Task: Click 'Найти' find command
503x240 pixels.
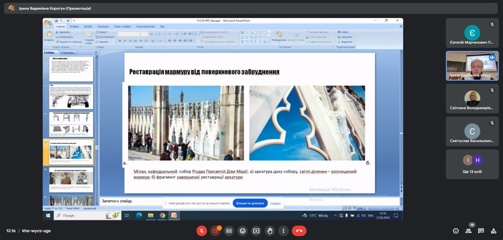Action: click(343, 32)
